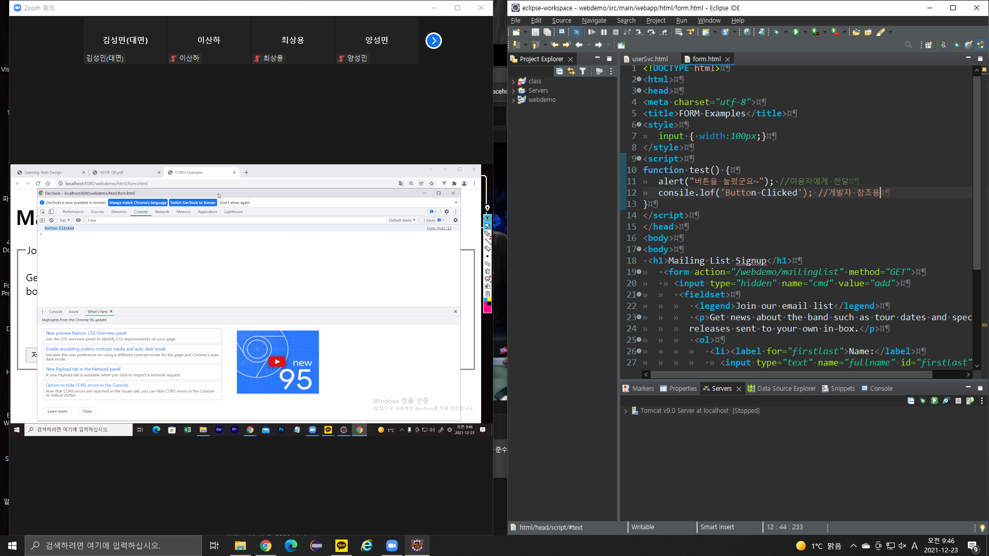
Task: Start the server from Servers view toolbar
Action: (x=934, y=401)
